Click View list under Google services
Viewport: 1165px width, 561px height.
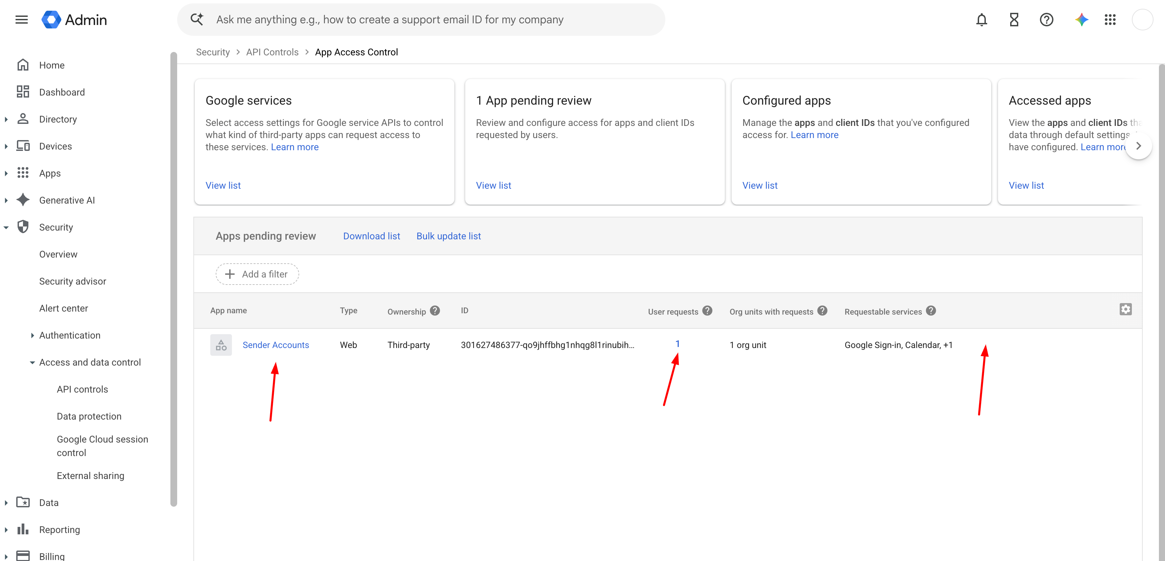point(223,185)
